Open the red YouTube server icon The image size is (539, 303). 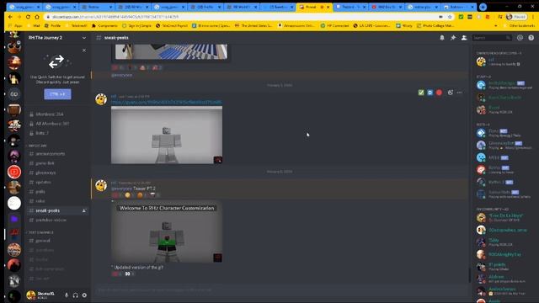click(x=14, y=172)
